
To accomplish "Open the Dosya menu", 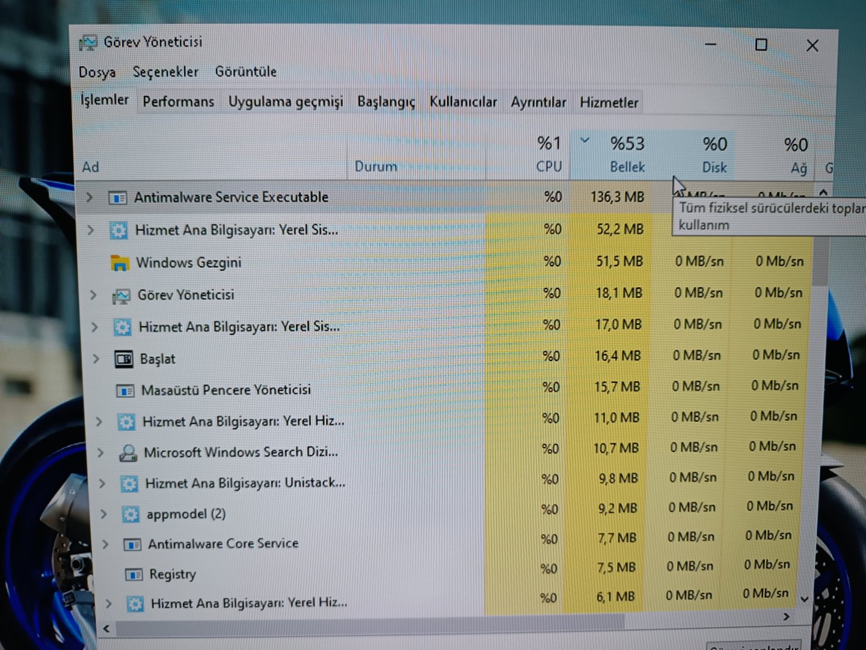I will tap(97, 72).
